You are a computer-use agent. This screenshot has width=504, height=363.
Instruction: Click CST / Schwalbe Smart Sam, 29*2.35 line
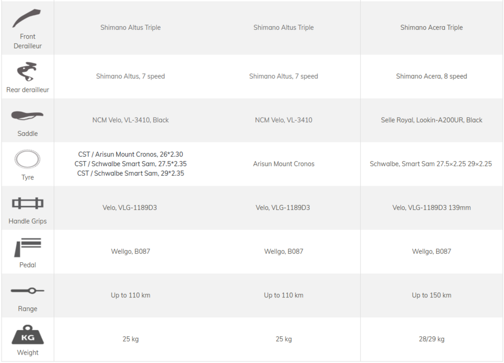pyautogui.click(x=131, y=174)
